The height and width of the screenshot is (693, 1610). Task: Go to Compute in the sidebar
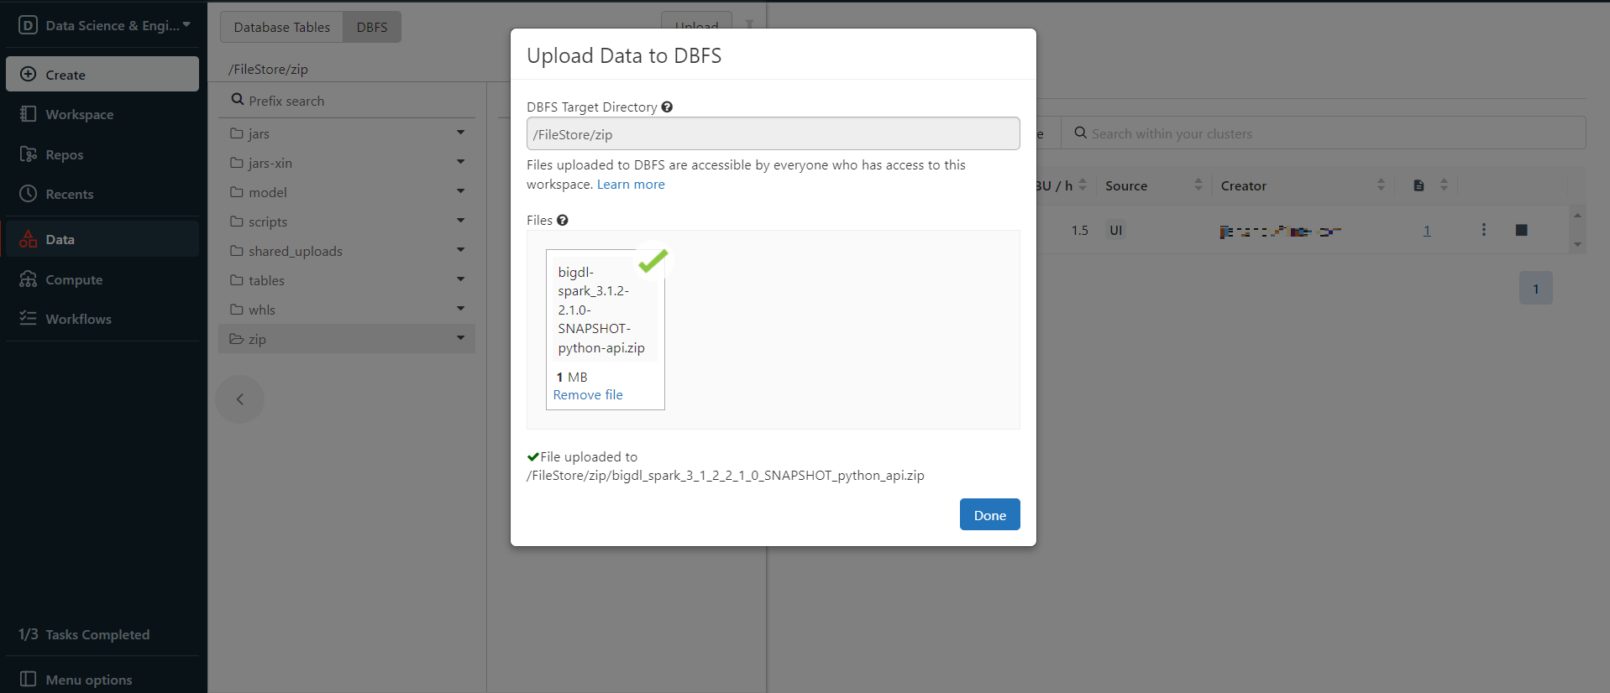pyautogui.click(x=74, y=279)
